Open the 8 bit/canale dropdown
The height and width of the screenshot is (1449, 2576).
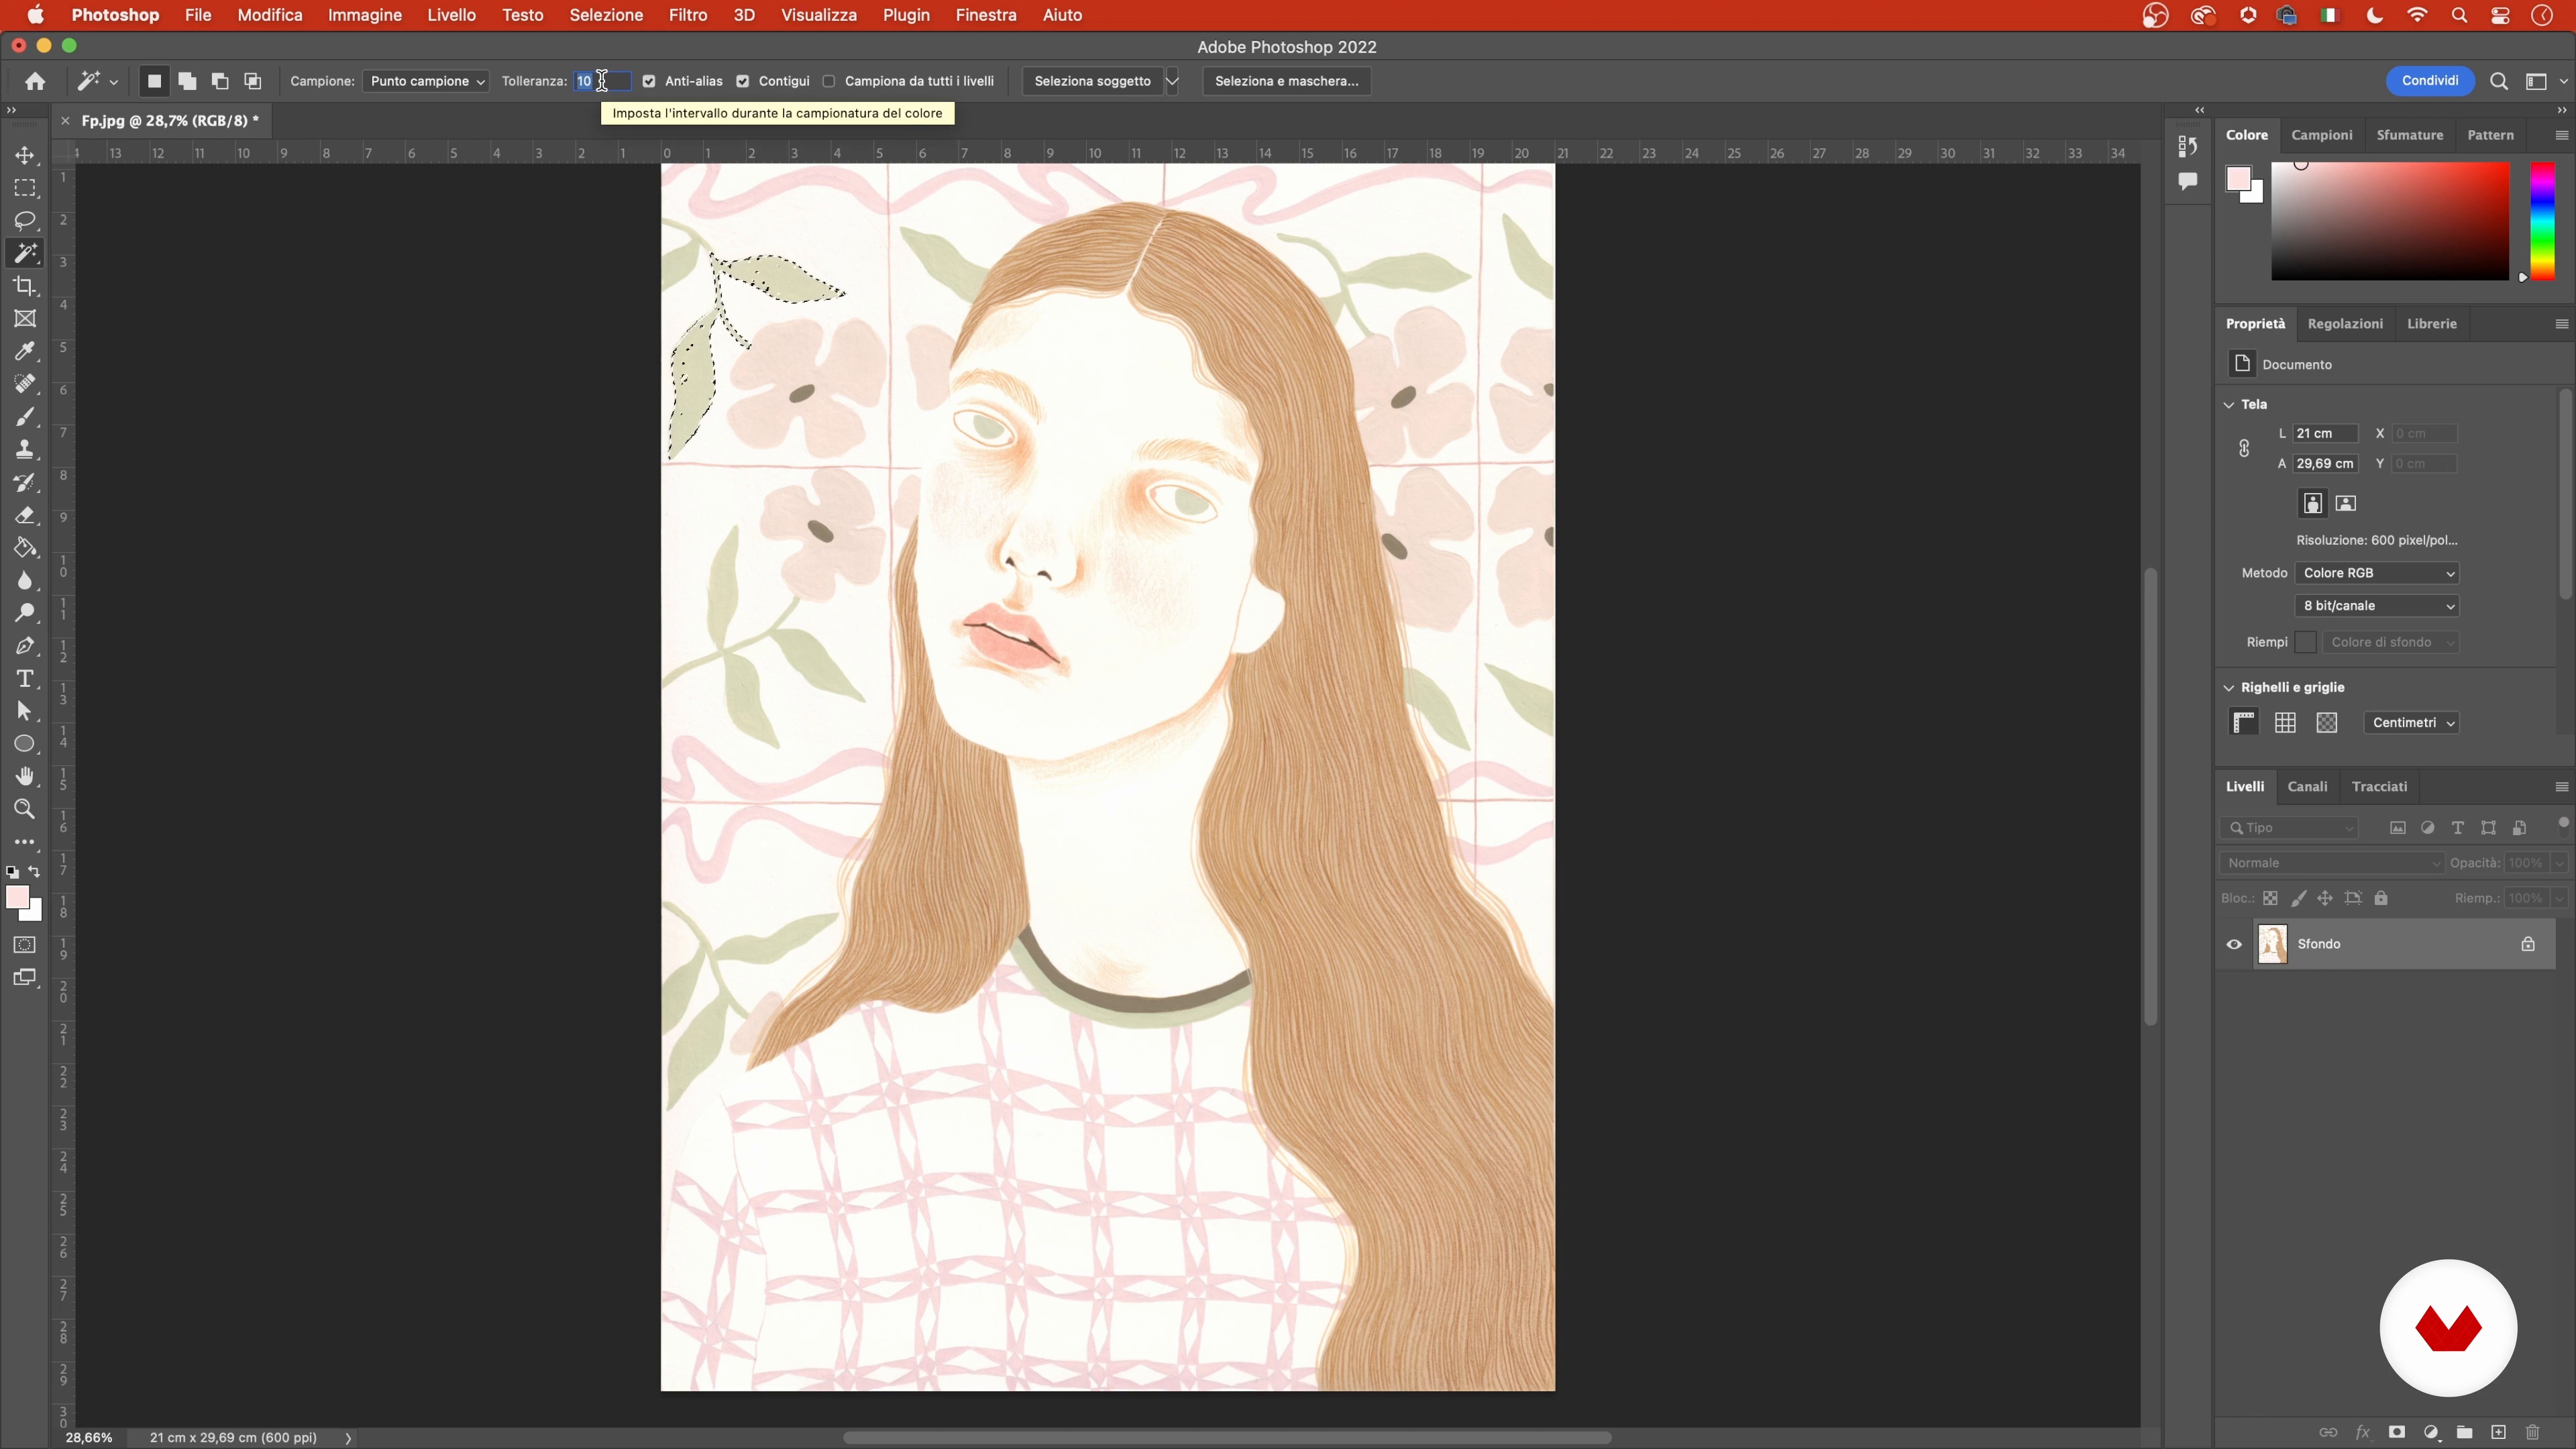pyautogui.click(x=2377, y=606)
